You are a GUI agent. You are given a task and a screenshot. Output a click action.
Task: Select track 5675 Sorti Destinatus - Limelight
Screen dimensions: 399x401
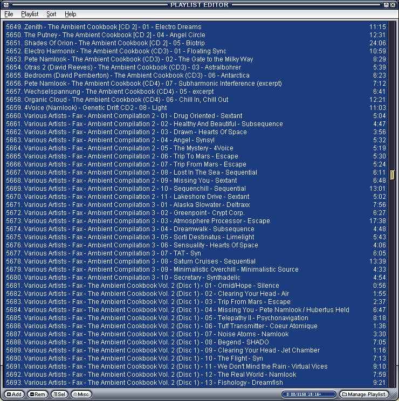coord(196,237)
